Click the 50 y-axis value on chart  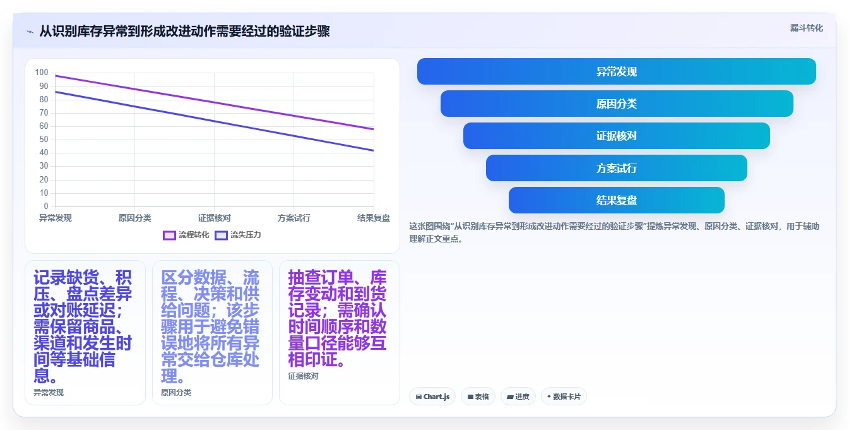[44, 140]
